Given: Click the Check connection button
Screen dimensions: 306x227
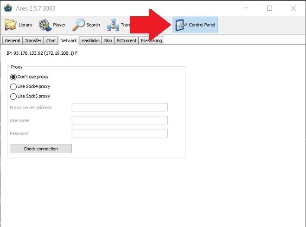Looking at the screenshot, I should pos(41,149).
